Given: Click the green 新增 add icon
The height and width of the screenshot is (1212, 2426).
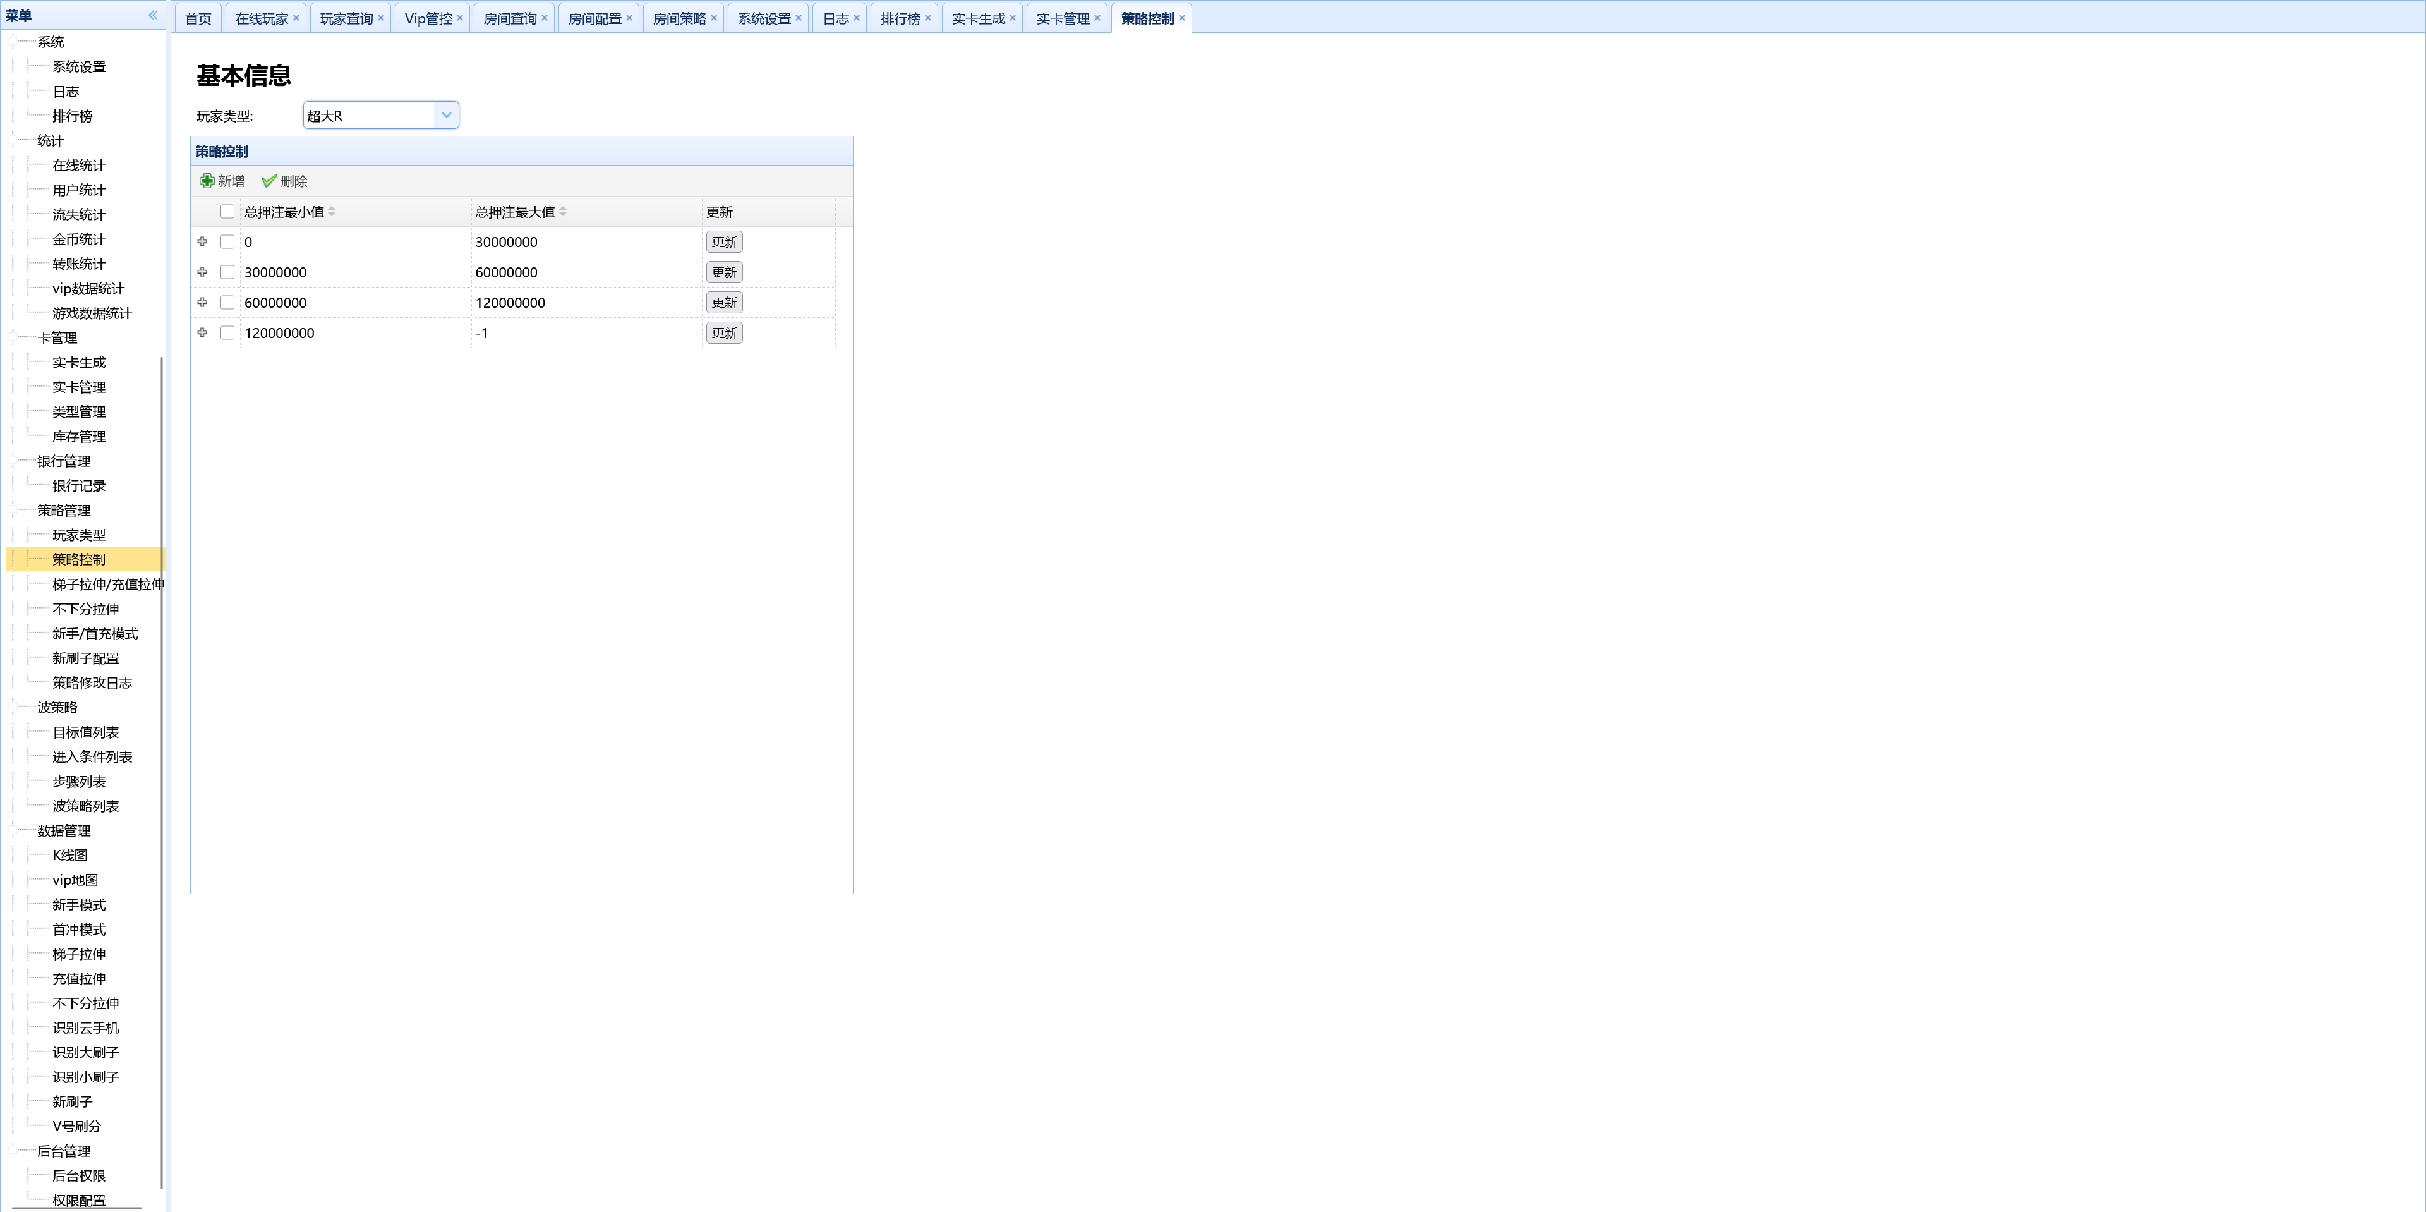Looking at the screenshot, I should pyautogui.click(x=206, y=181).
